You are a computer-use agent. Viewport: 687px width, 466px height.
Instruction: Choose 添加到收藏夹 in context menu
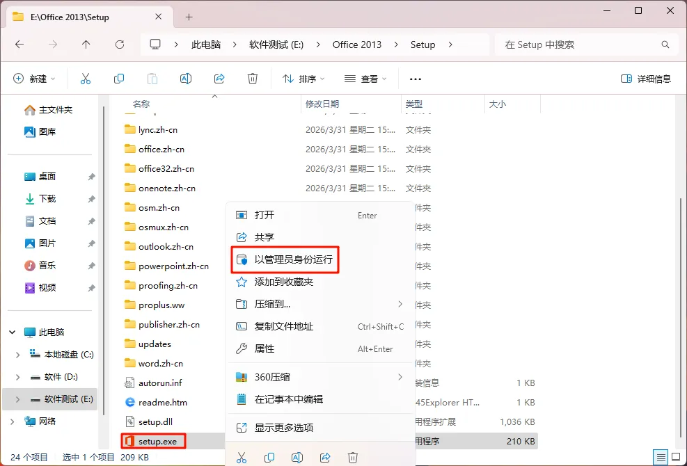[320, 282]
